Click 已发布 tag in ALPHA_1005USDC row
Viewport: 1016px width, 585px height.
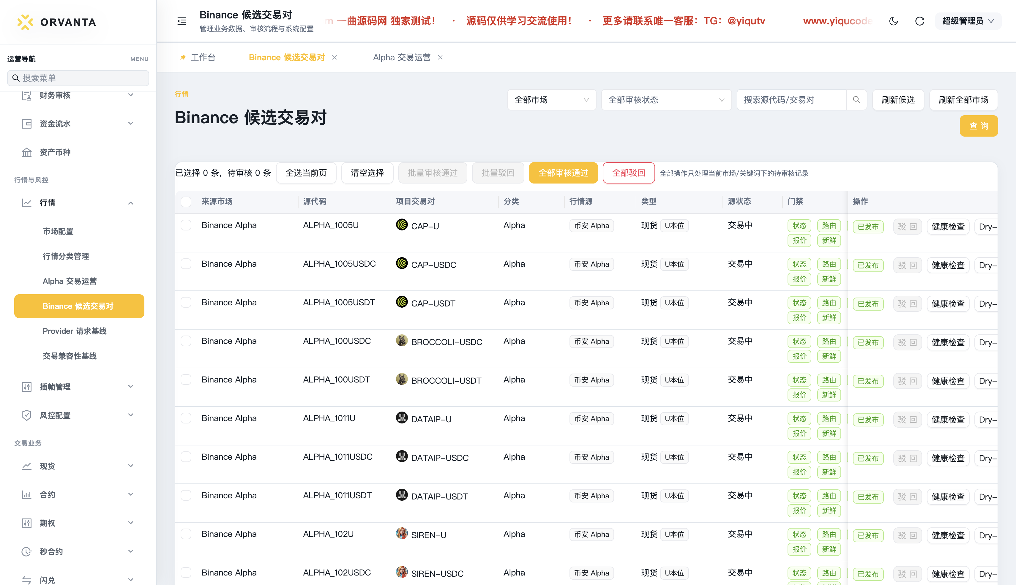pyautogui.click(x=868, y=265)
